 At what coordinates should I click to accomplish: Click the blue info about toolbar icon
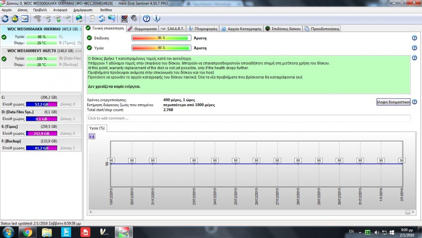coord(156,18)
